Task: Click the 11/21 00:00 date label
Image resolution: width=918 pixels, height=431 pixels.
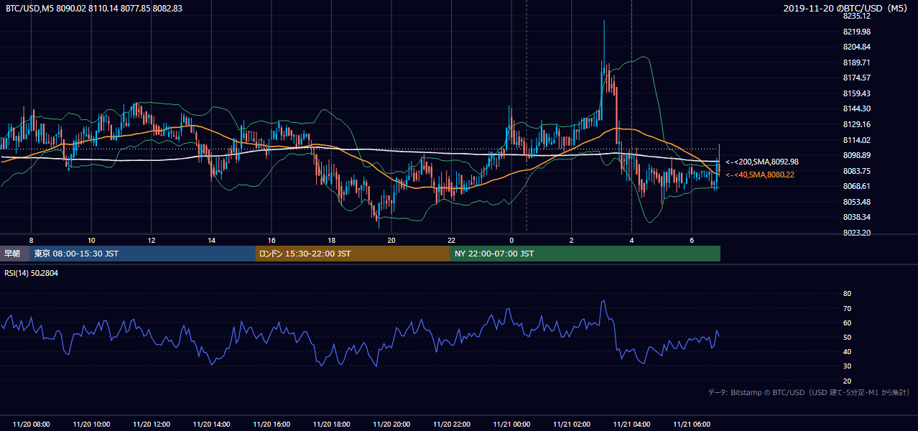Action: pos(511,425)
